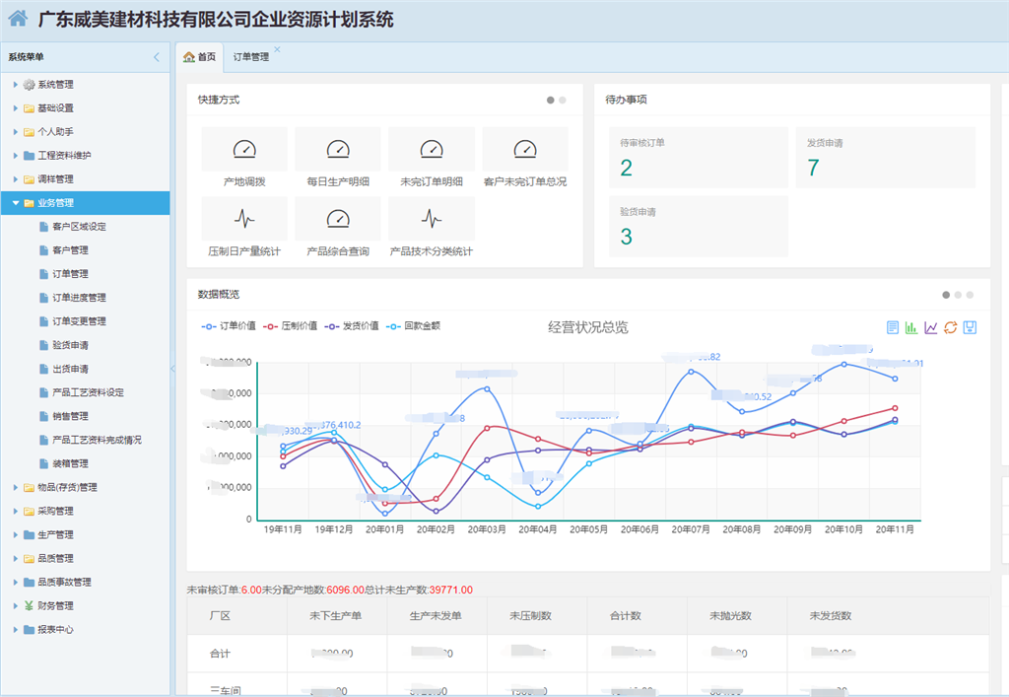
Task: Expand the 报表中心 tree node
Action: click(x=16, y=629)
